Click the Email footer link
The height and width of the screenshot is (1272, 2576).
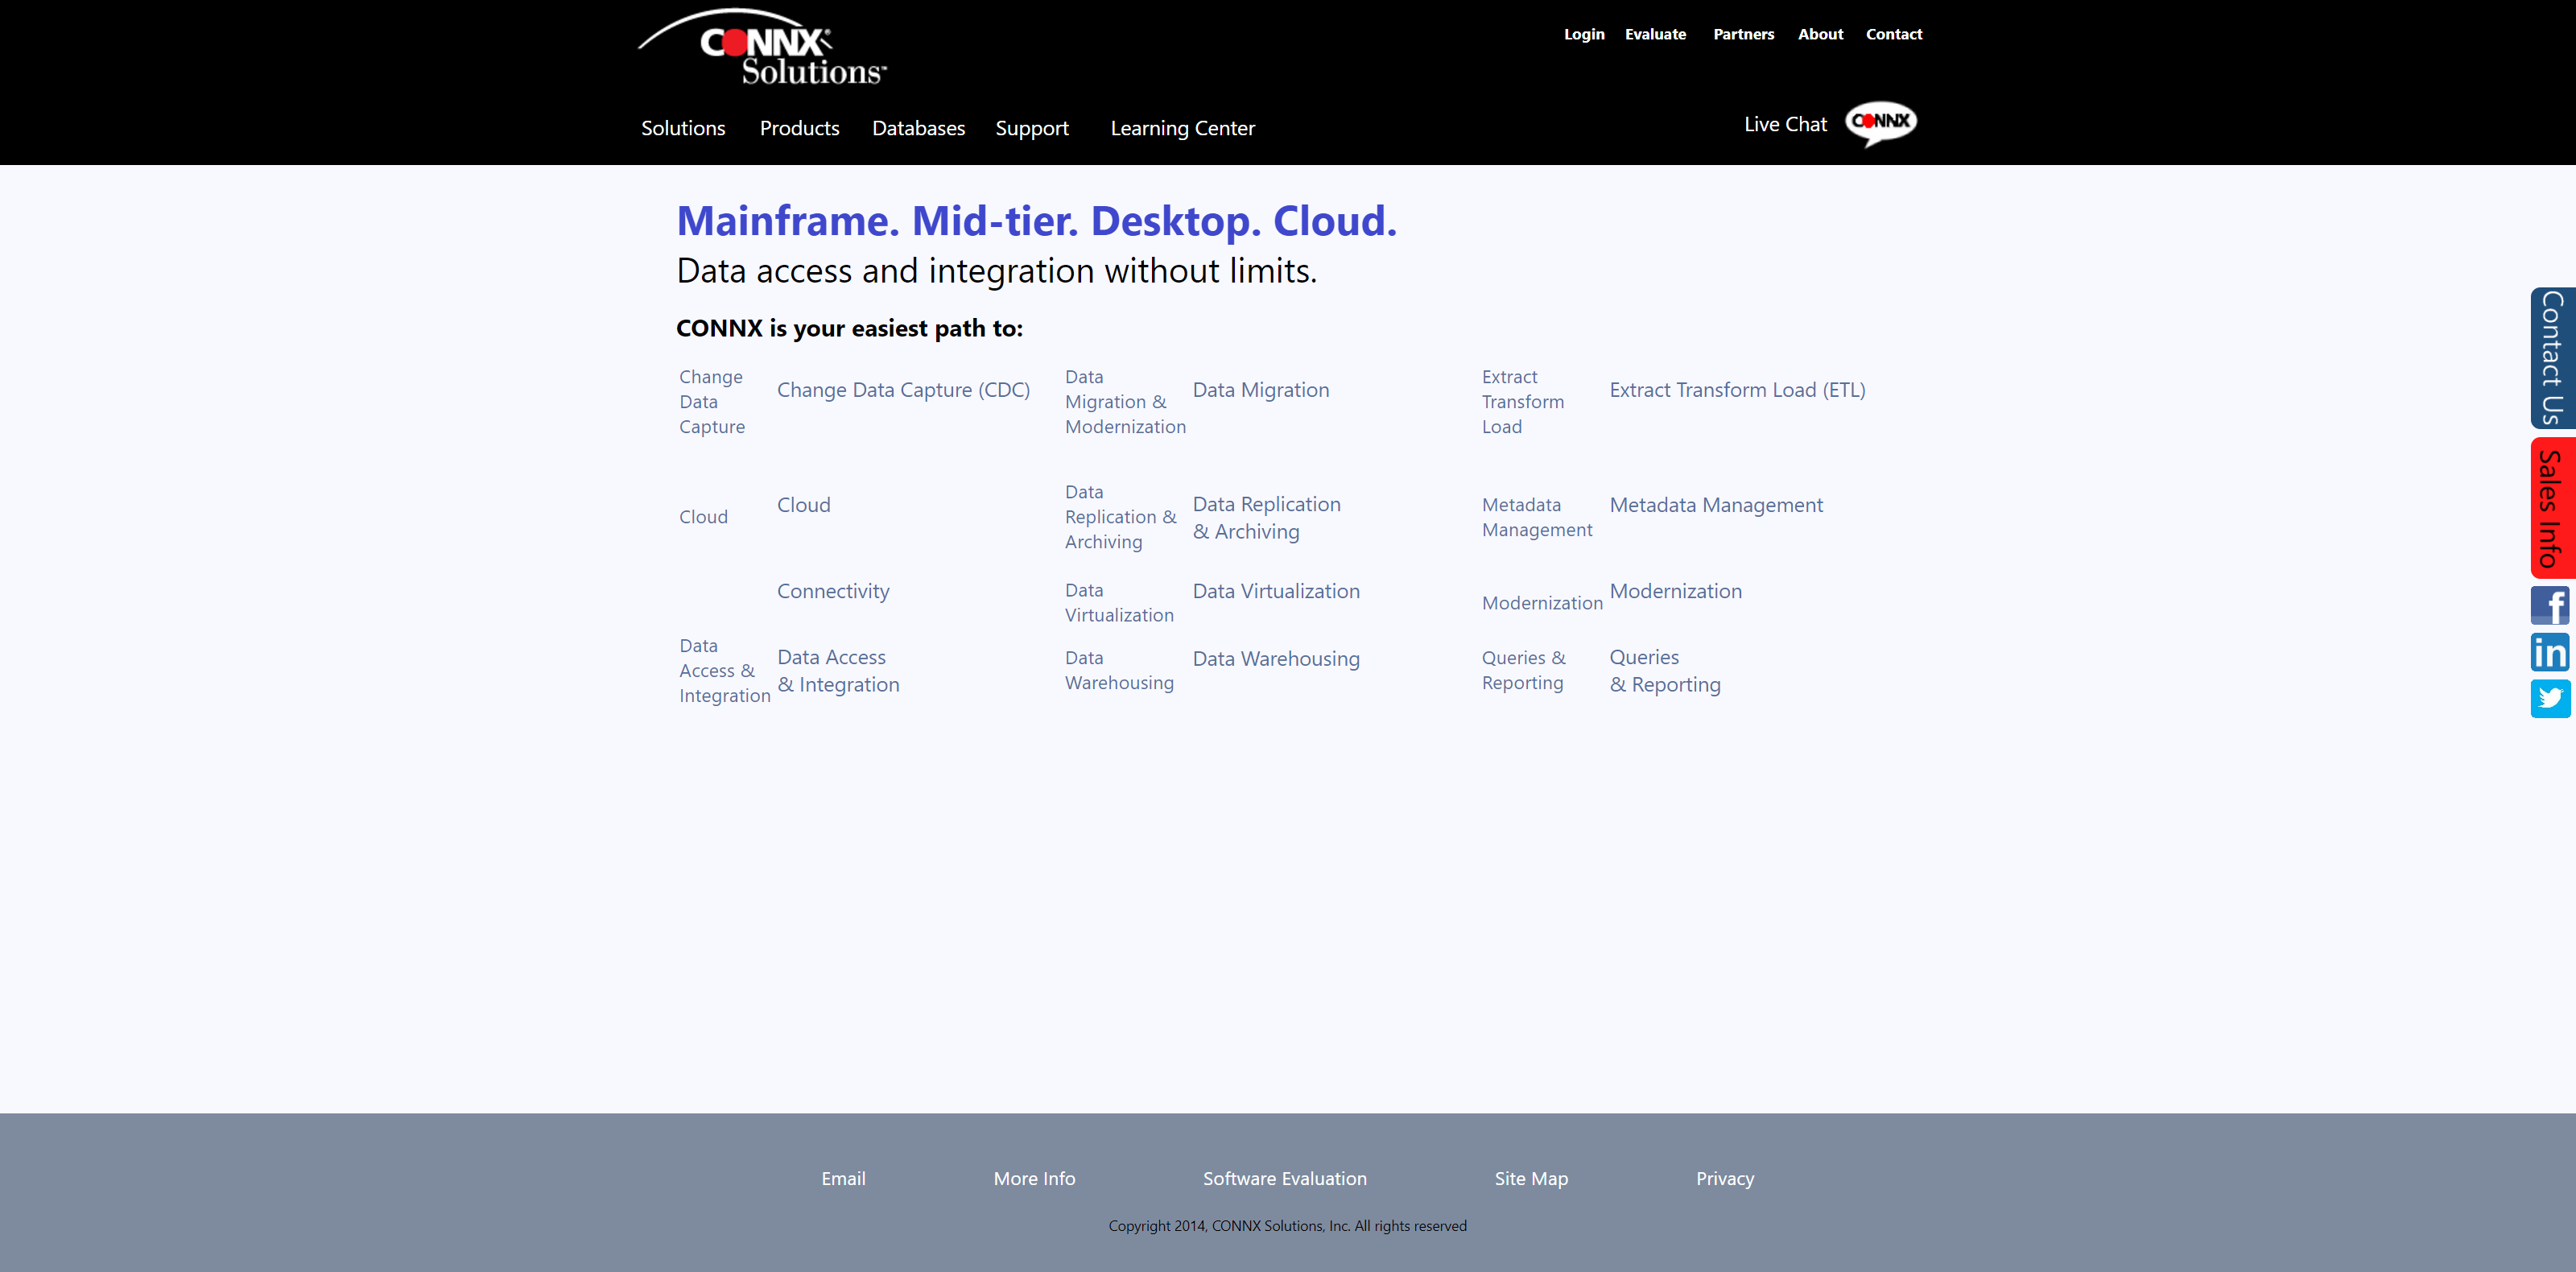843,1179
